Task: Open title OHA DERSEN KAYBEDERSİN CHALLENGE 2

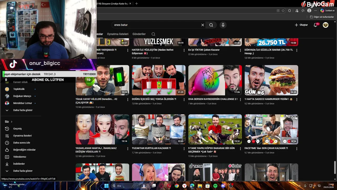Action: click(213, 99)
